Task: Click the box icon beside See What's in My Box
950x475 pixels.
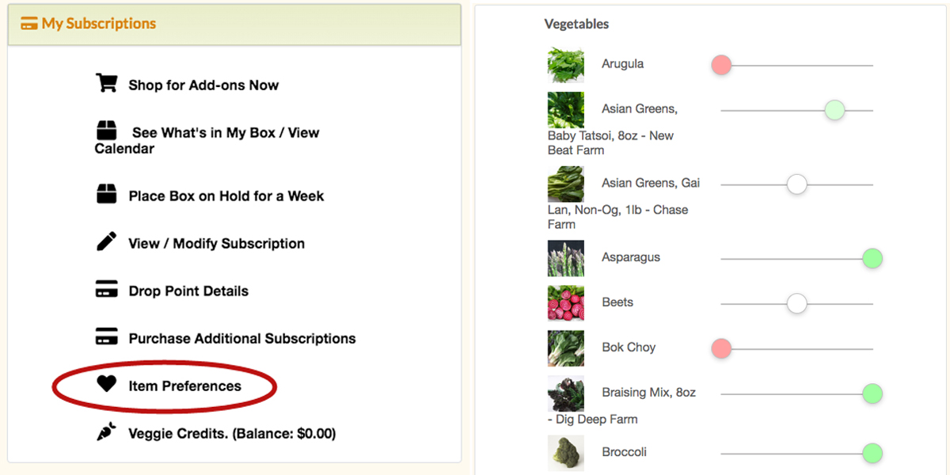Action: coord(106,131)
